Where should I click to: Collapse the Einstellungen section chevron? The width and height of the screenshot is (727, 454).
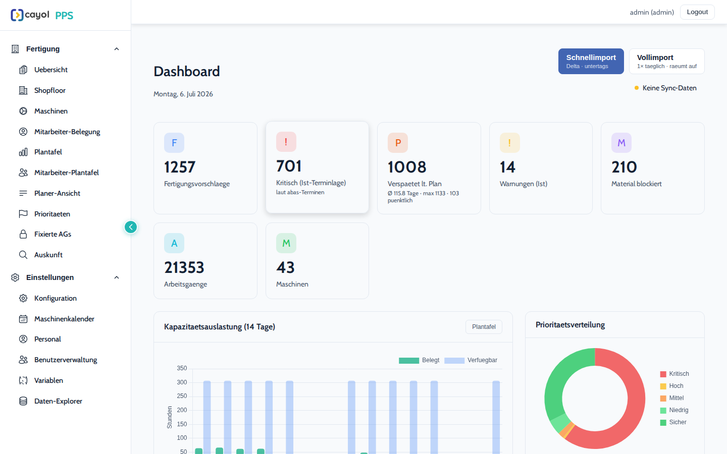click(117, 277)
